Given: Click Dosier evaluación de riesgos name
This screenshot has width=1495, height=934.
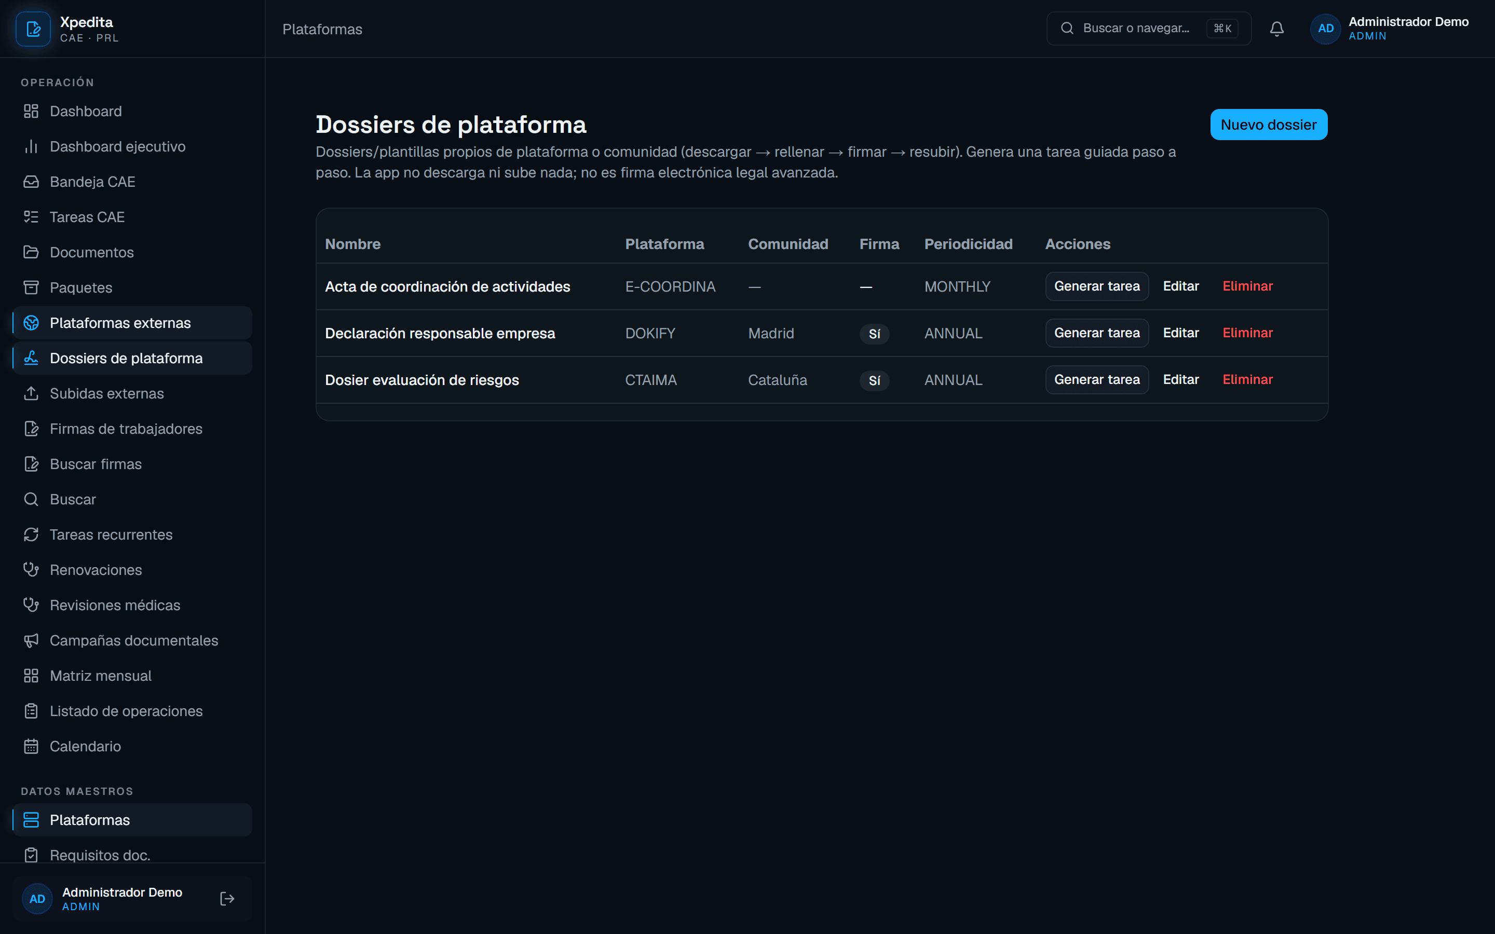Looking at the screenshot, I should (x=422, y=380).
